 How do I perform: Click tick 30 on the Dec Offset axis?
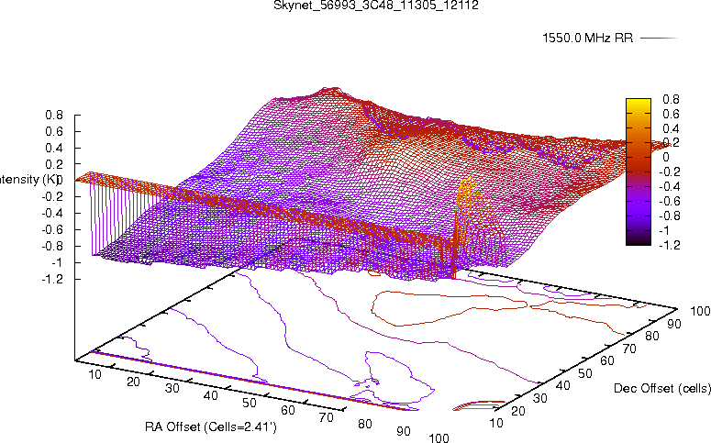point(540,398)
